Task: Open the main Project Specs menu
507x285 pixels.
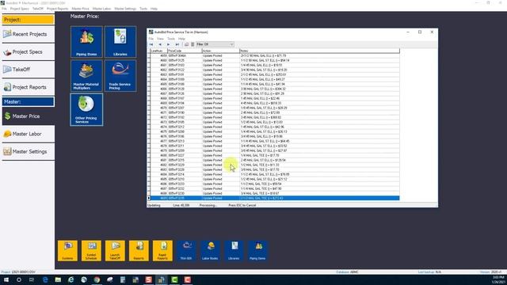Action: click(19, 9)
